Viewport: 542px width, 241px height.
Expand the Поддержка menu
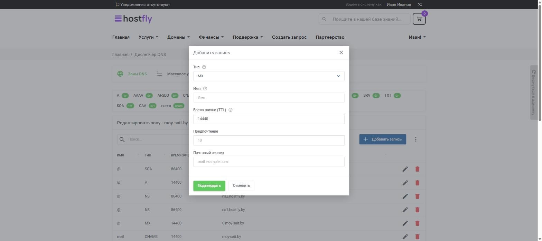(247, 37)
